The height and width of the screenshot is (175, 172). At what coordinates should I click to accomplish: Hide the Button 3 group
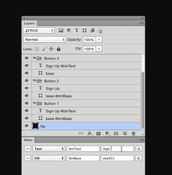pos(27,58)
